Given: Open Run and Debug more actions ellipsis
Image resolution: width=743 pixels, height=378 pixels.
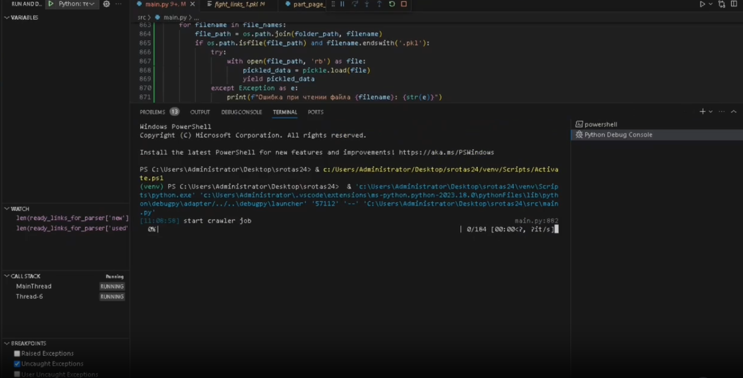Looking at the screenshot, I should [x=119, y=4].
